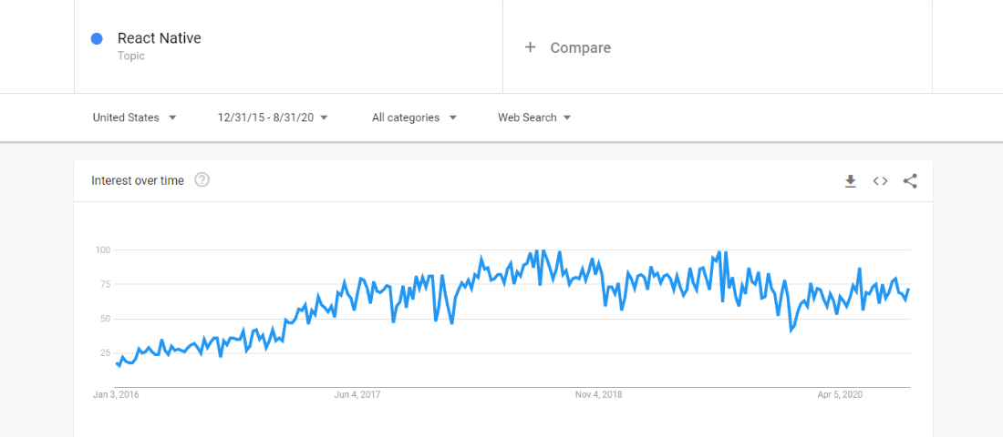Expand the All categories dropdown
The height and width of the screenshot is (438, 1003).
pos(415,117)
